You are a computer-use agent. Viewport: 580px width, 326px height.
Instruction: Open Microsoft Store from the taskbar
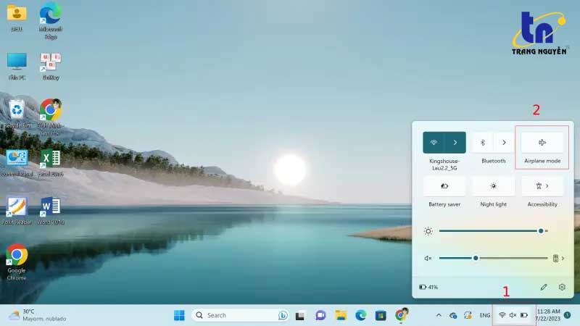[x=380, y=315]
